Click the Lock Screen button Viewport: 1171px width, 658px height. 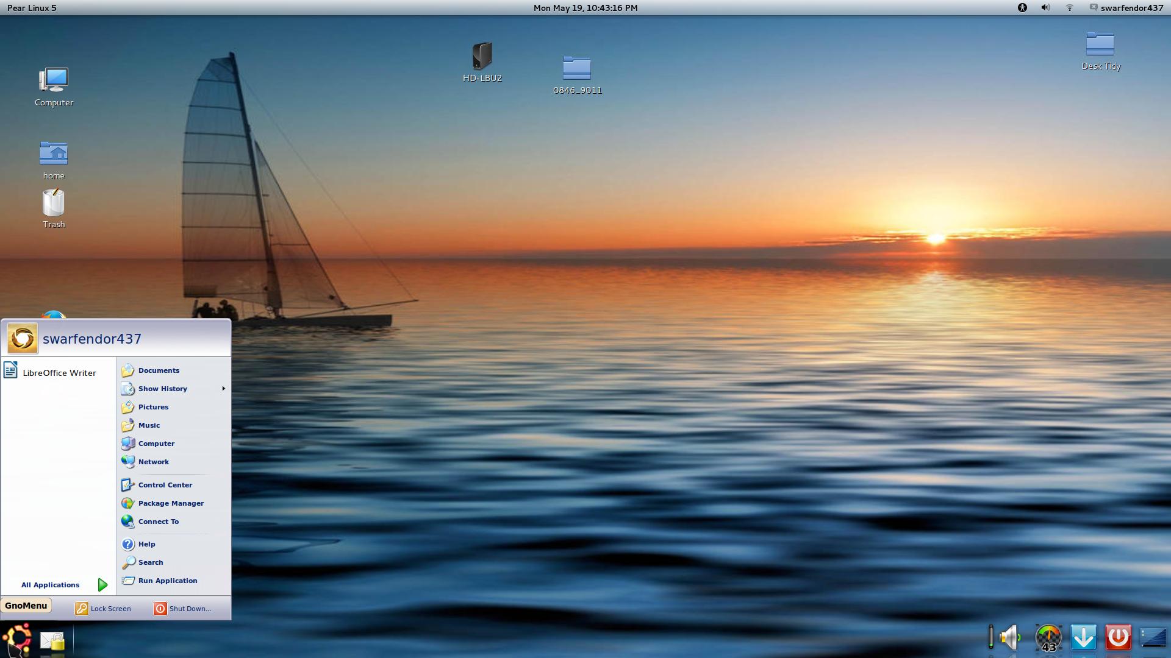point(103,609)
